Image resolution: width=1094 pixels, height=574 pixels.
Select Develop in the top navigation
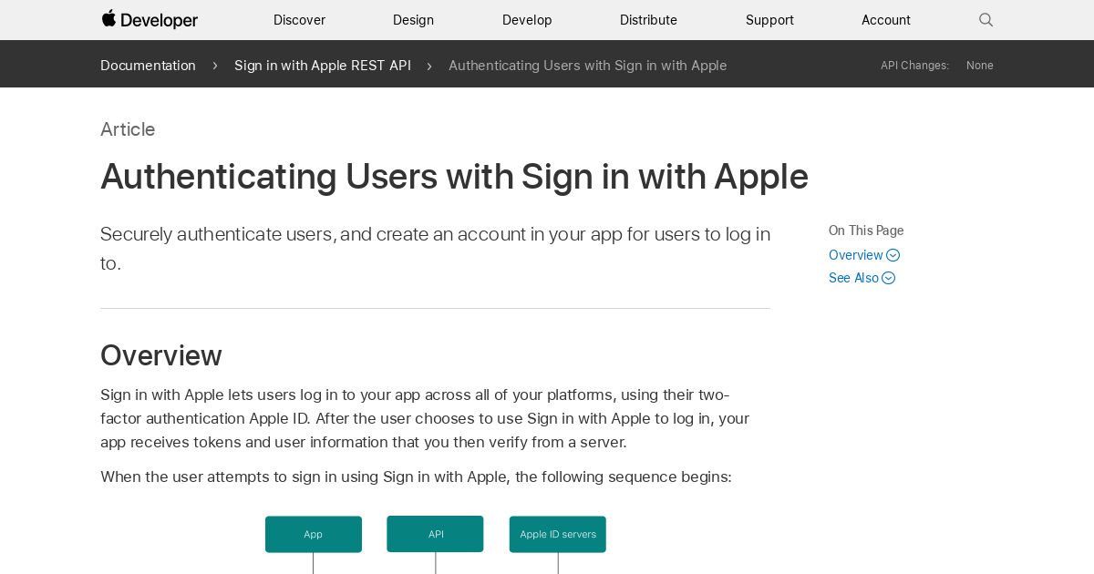click(527, 20)
